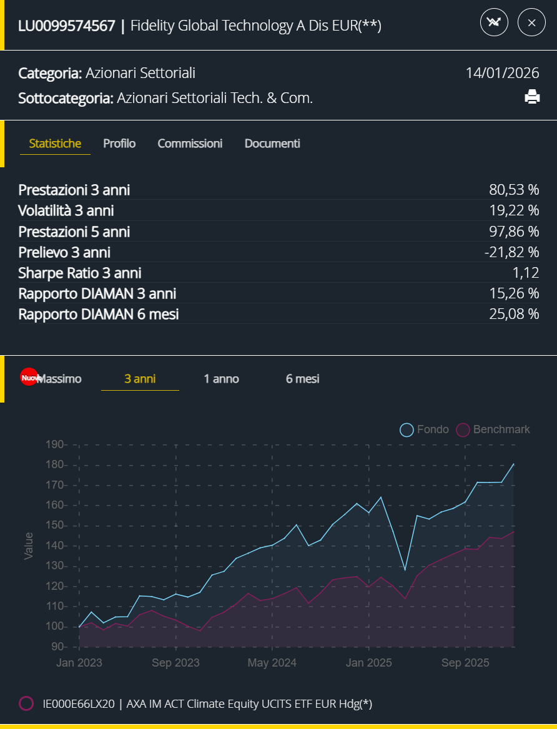
Task: Click the benchmark circle beside IE000E66LX20
Action: coord(26,703)
